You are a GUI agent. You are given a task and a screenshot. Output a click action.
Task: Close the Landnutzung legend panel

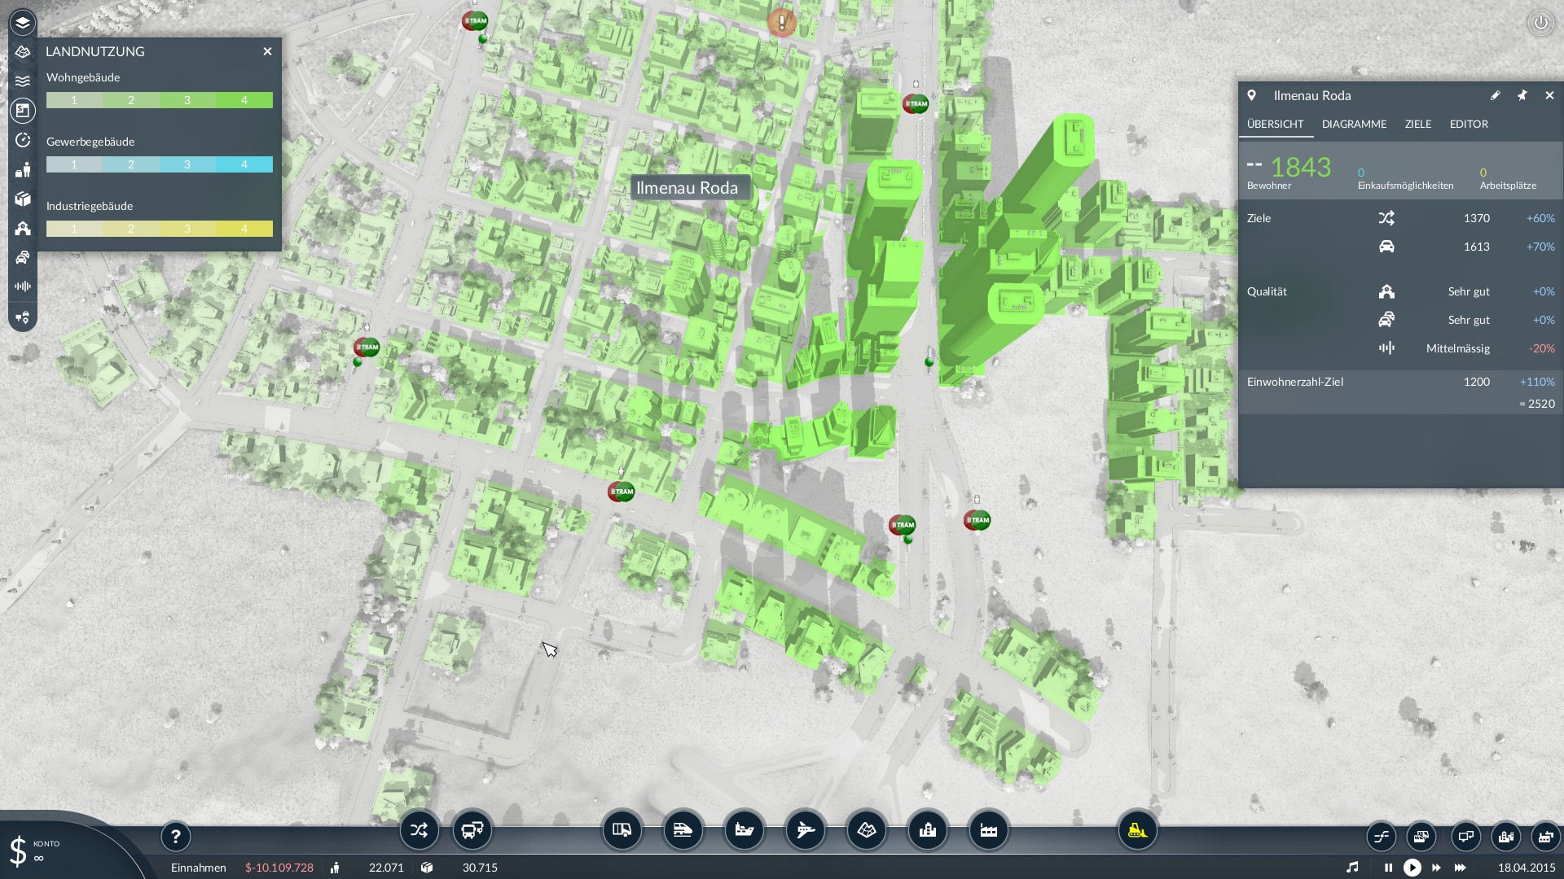(267, 51)
